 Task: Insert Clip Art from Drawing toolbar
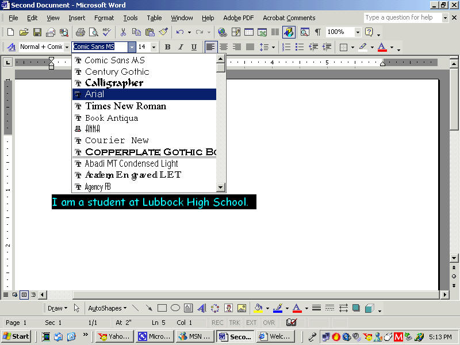[228, 308]
